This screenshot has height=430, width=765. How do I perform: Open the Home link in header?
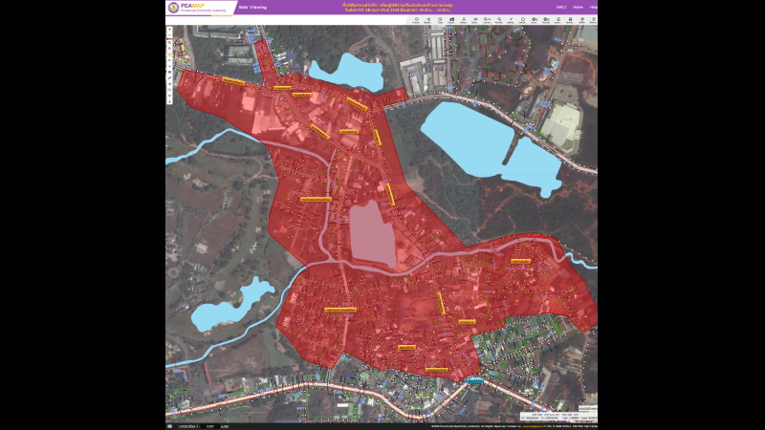(578, 8)
